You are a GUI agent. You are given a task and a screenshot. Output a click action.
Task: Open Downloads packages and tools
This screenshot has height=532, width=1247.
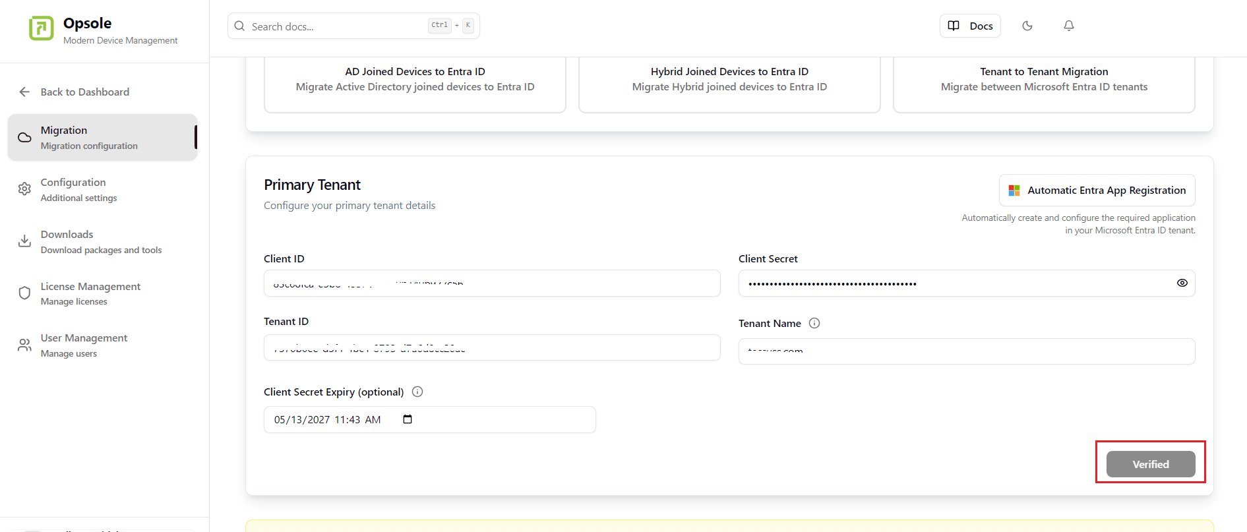[x=102, y=241]
